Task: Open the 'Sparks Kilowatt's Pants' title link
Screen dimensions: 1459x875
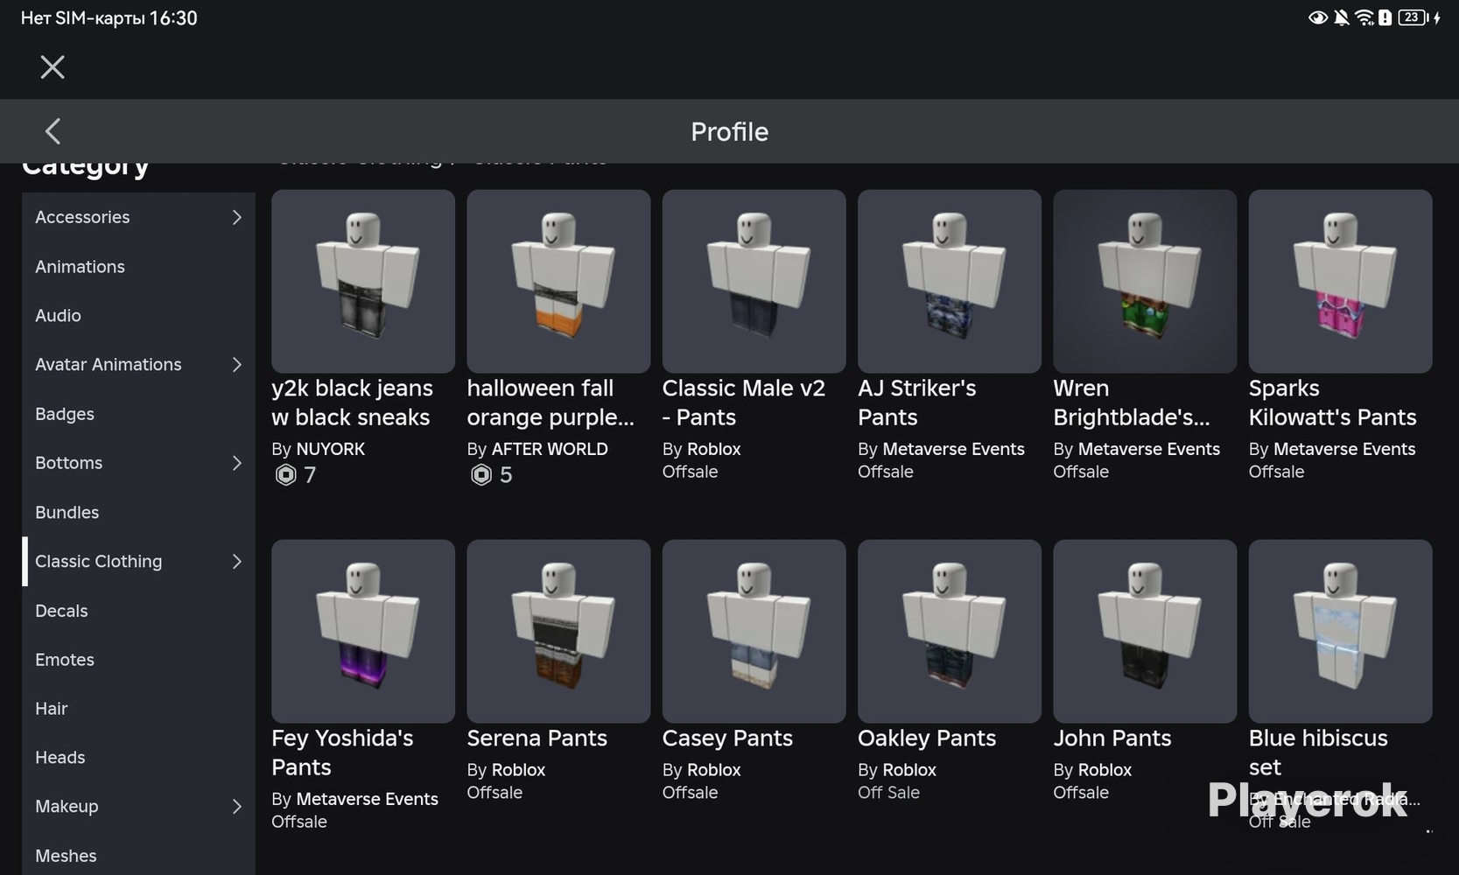Action: tap(1332, 402)
